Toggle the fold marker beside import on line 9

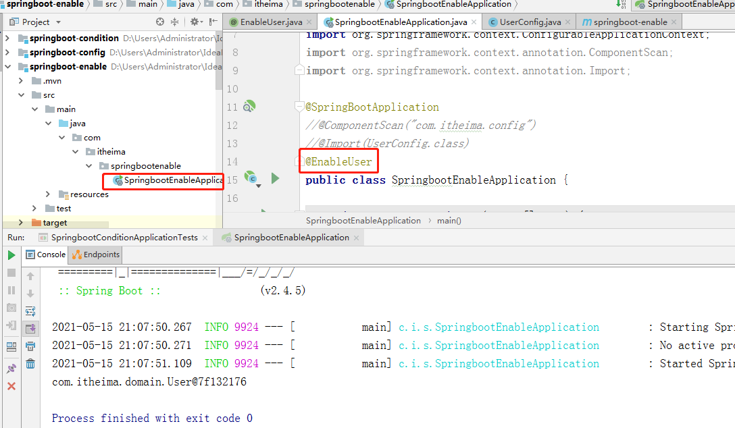point(299,71)
